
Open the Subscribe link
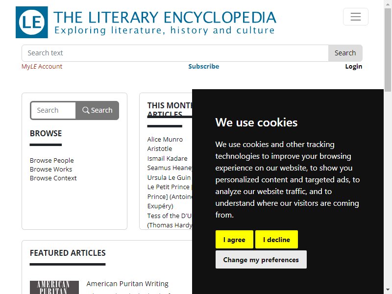pyautogui.click(x=203, y=67)
